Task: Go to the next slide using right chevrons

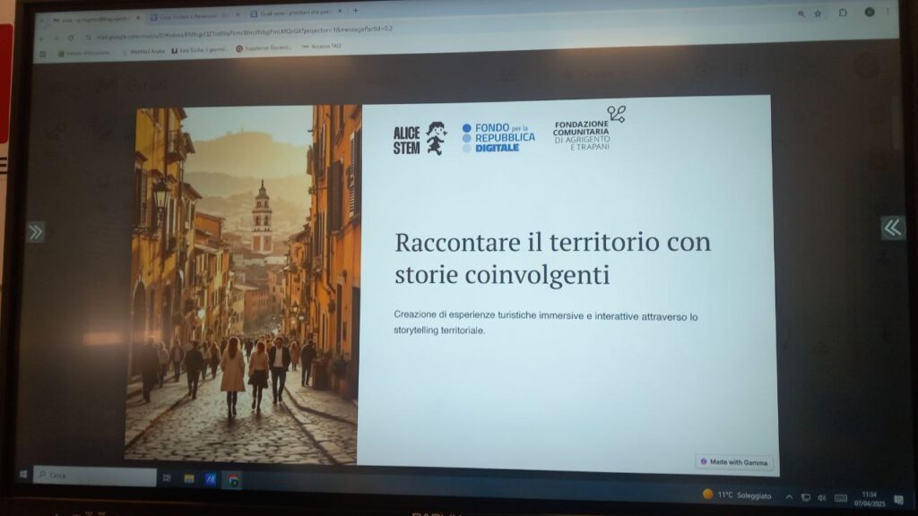Action: (x=892, y=228)
